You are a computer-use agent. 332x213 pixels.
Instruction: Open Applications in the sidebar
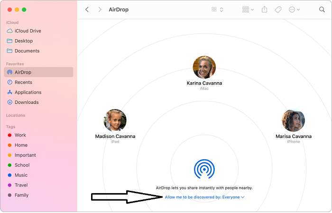38,92
